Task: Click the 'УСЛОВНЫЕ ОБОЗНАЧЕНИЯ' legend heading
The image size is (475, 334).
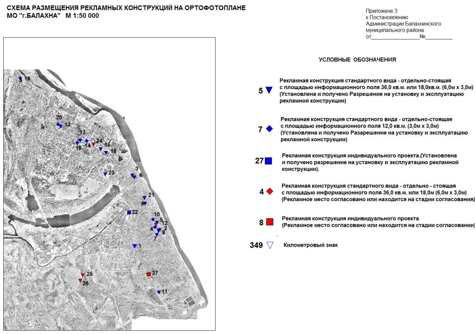Action: point(357,60)
